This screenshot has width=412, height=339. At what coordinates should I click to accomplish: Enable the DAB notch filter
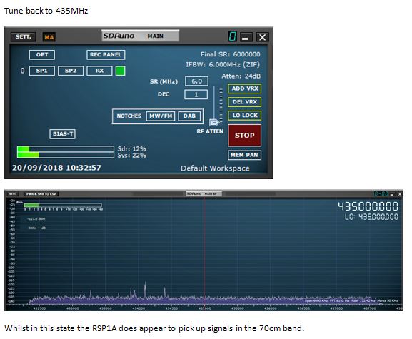coord(189,116)
